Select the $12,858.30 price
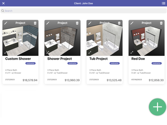This screenshot has width=167, height=125. coord(156,80)
